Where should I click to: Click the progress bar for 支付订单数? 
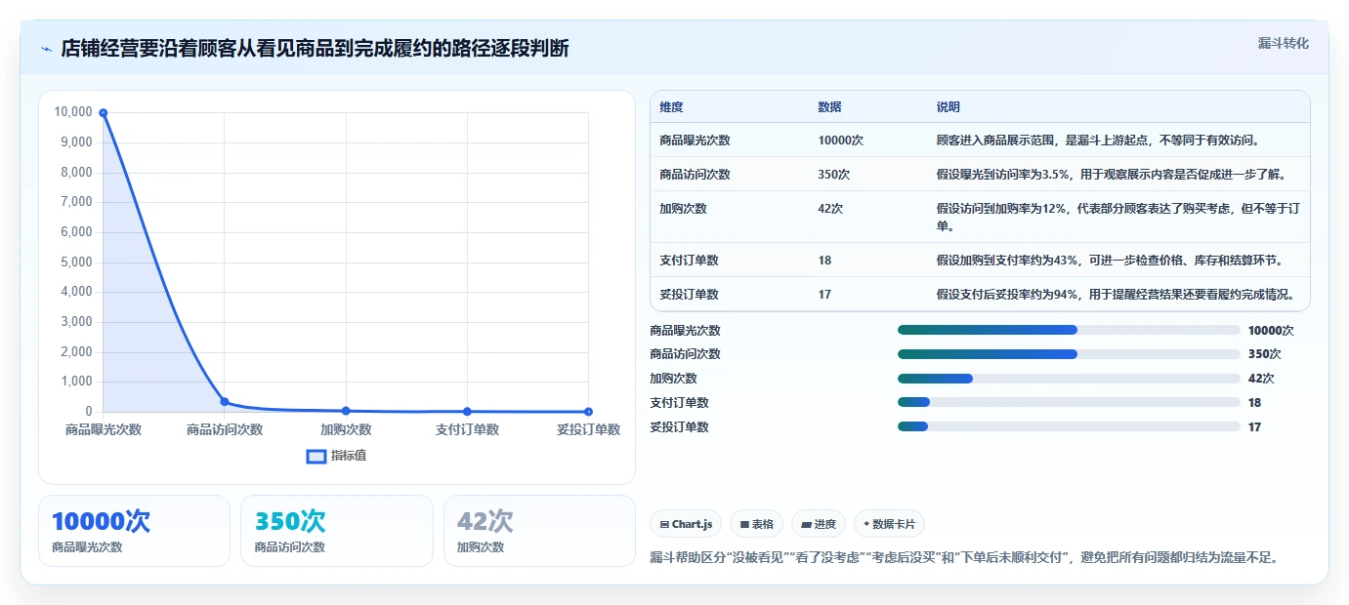pos(1069,402)
